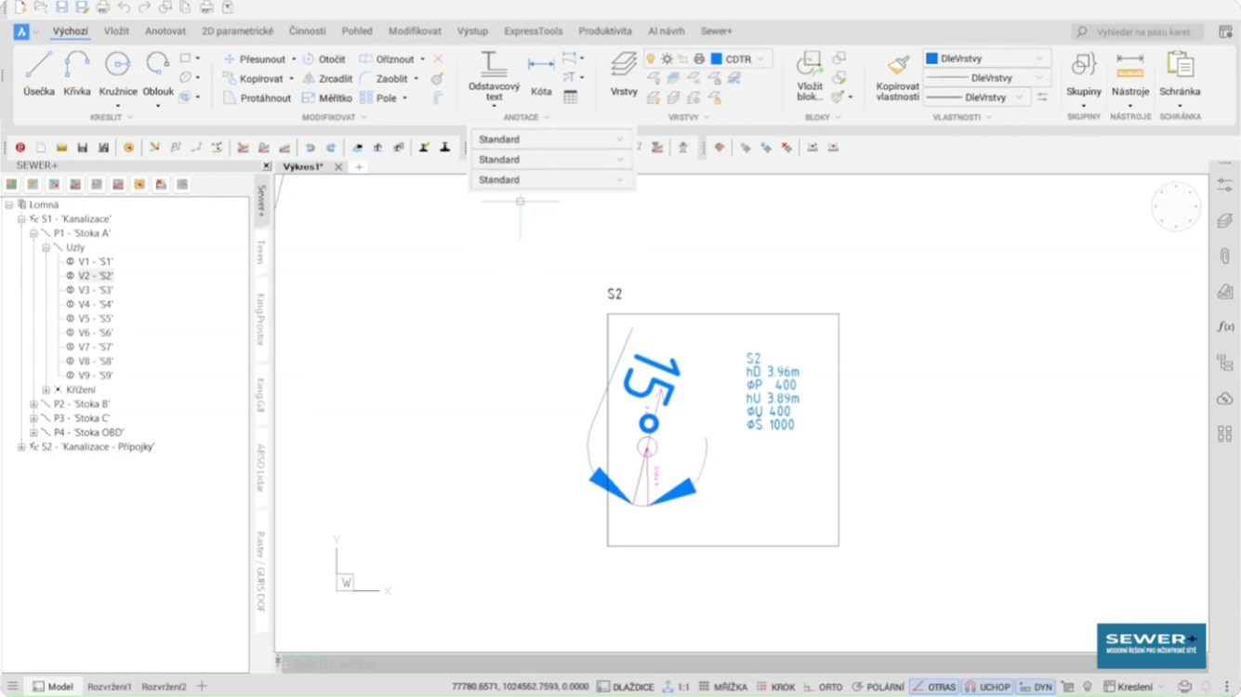Switch to the Rozvržení1 layout tab

(x=110, y=687)
